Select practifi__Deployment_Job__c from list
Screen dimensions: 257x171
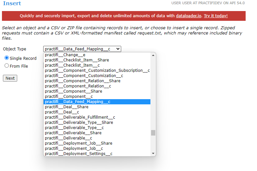click(97, 148)
